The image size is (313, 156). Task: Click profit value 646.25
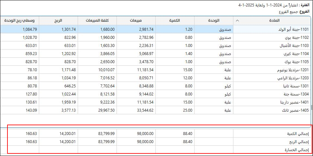(x=71, y=86)
